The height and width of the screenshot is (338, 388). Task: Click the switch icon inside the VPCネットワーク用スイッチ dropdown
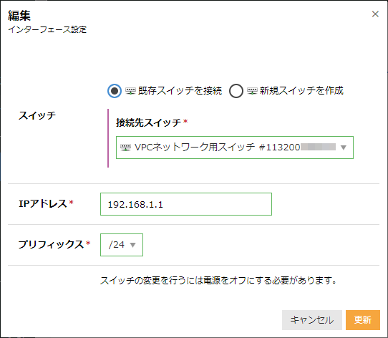(125, 148)
